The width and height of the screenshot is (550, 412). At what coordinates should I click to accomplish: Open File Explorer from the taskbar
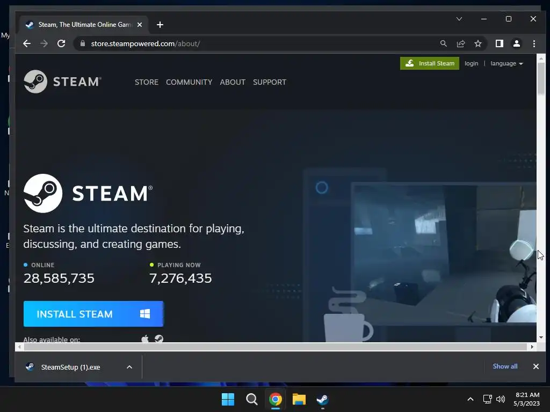point(299,399)
